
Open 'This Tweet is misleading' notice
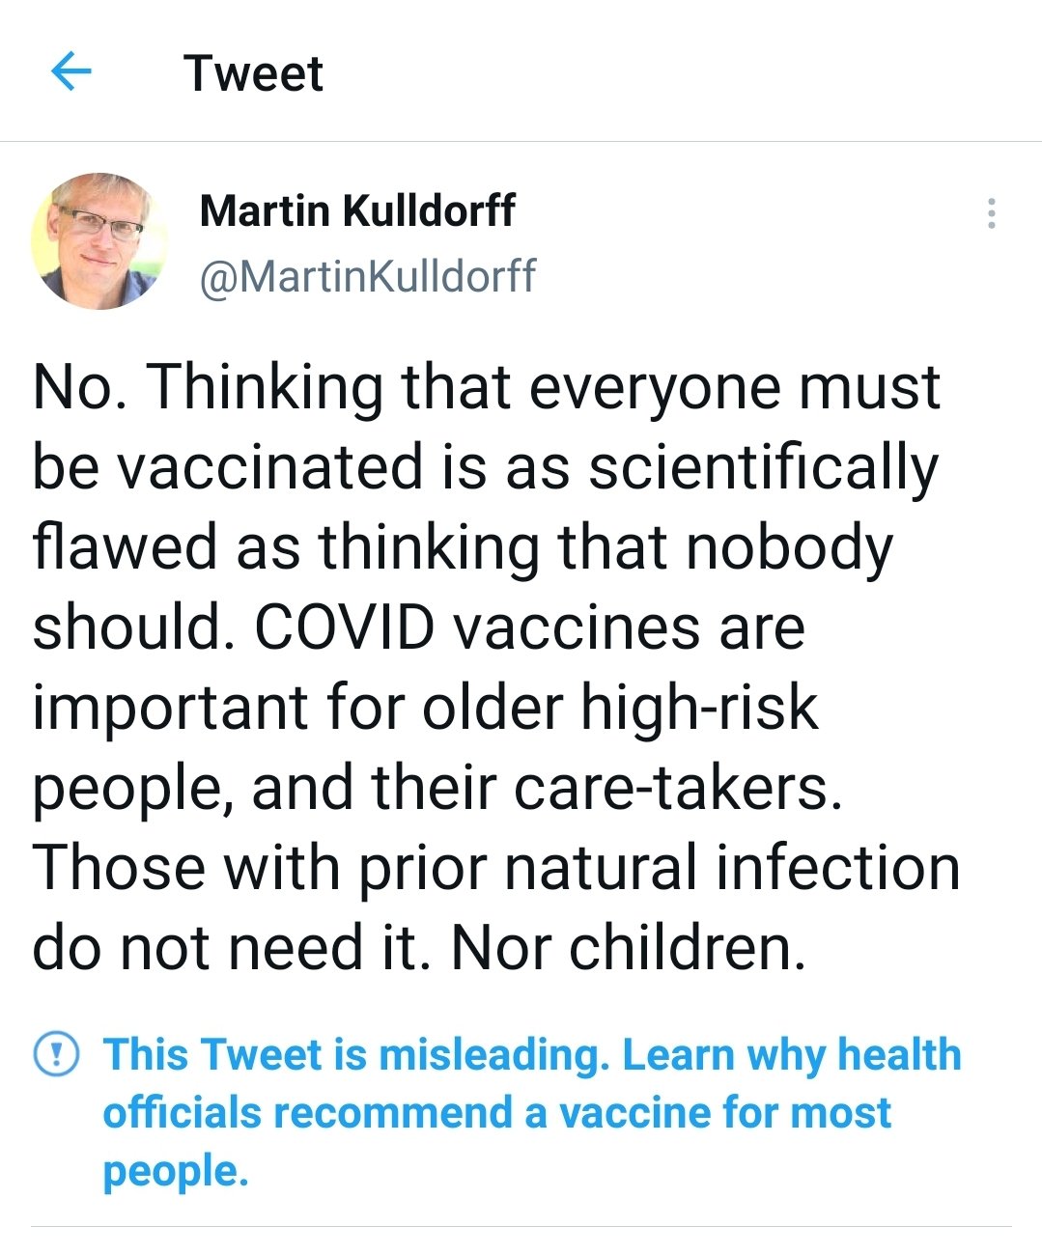(356, 1054)
